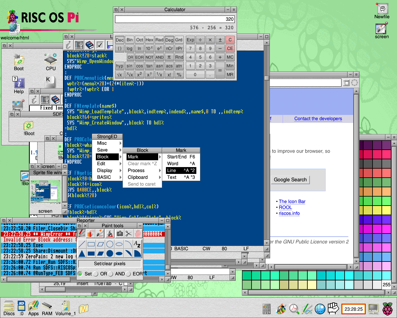Viewport: 397px width, 318px height.
Task: Select the hand tool in Paint tools
Action: click(x=138, y=234)
